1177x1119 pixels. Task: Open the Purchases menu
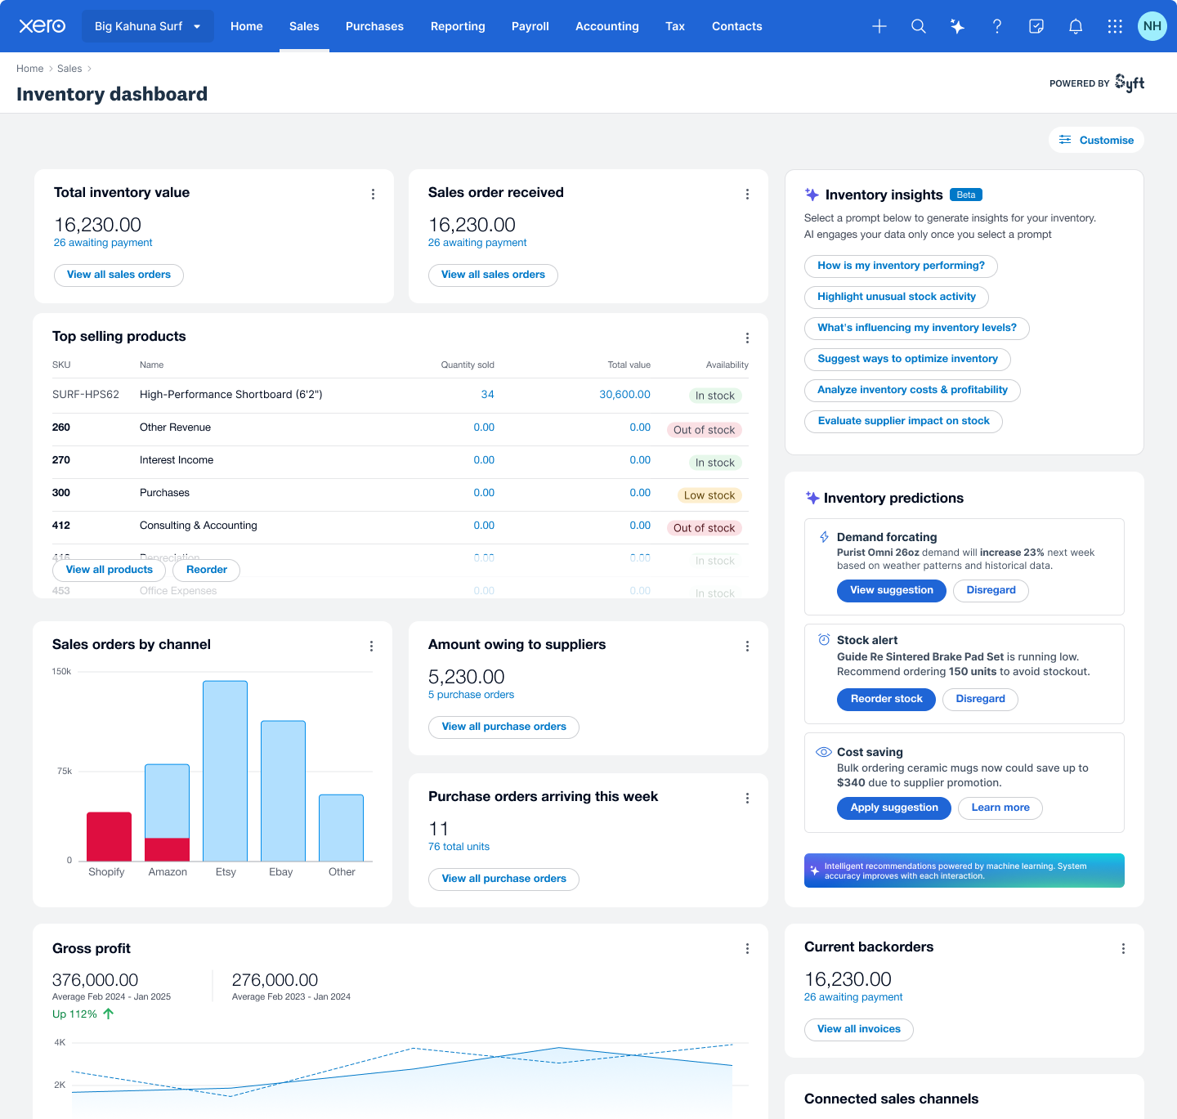point(374,26)
